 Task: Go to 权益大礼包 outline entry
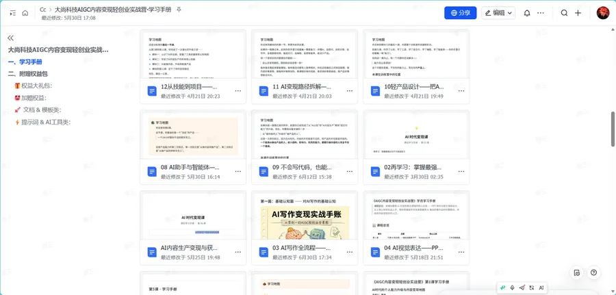click(34, 86)
